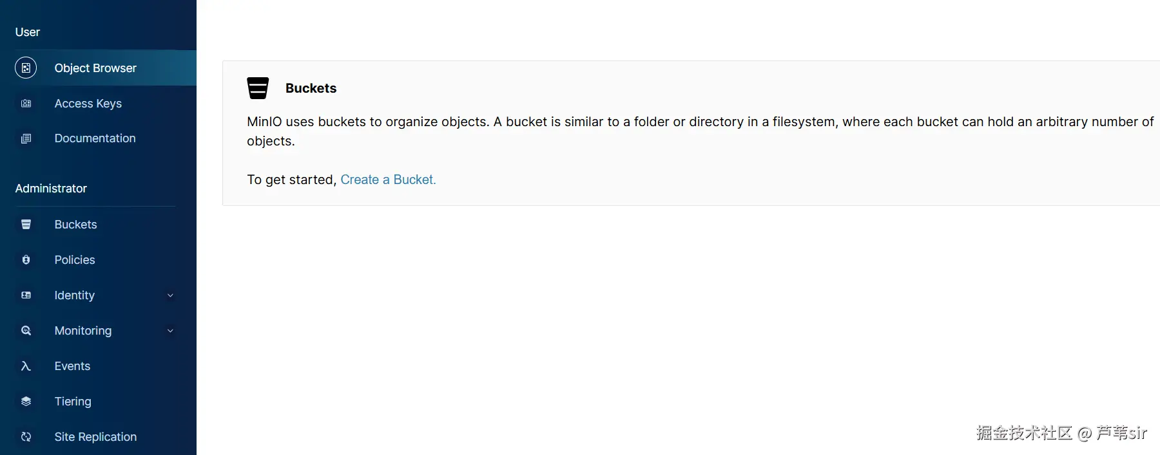Click the Policies shield icon
The width and height of the screenshot is (1160, 455).
[26, 259]
